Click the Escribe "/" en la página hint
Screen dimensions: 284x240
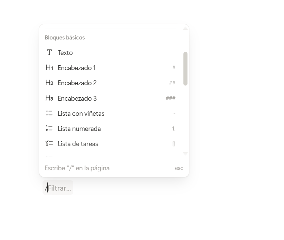point(77,168)
